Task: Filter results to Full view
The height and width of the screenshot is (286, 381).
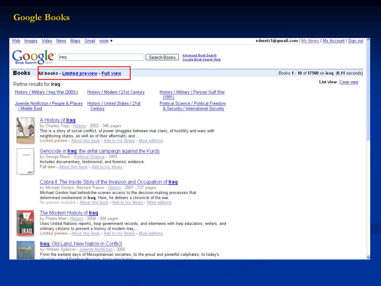Action: coord(111,73)
